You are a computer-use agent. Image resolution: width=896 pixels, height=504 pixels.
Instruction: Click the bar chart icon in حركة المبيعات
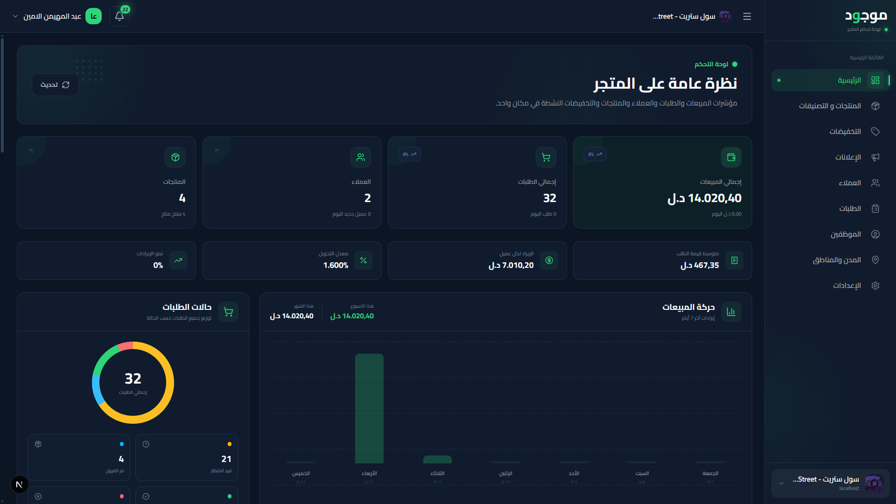731,312
